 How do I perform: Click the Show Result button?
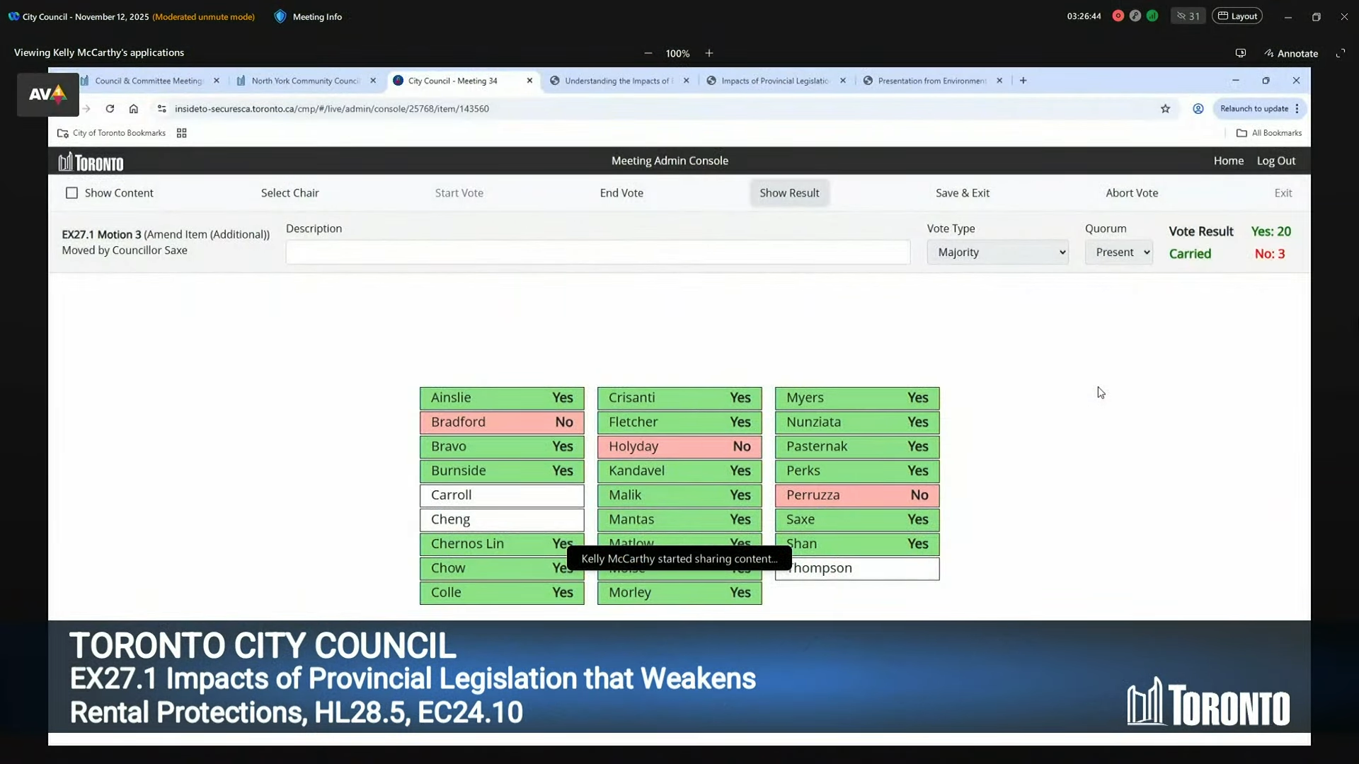(x=789, y=193)
